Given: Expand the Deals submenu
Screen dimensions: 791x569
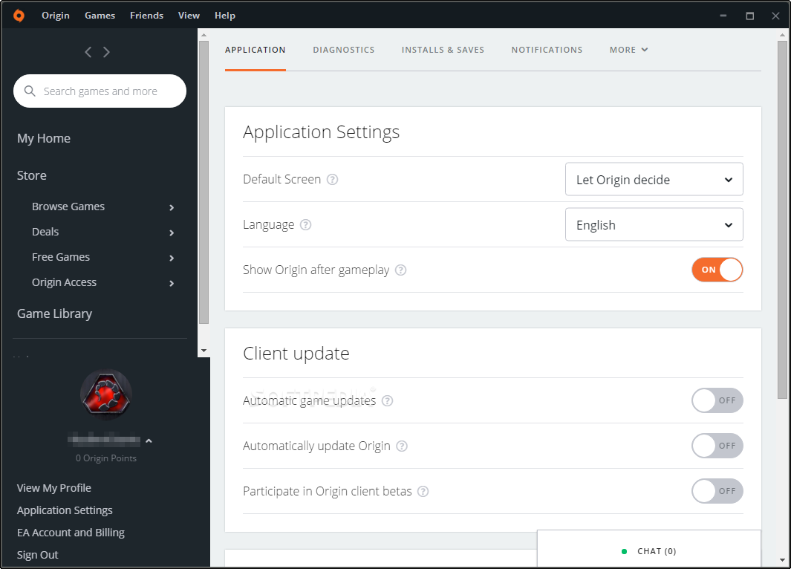Looking at the screenshot, I should point(172,233).
